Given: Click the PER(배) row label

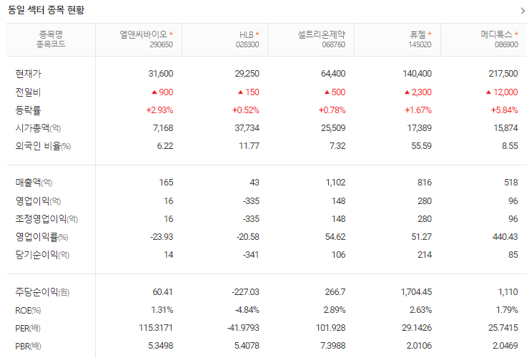Looking at the screenshot, I should click(x=28, y=328).
